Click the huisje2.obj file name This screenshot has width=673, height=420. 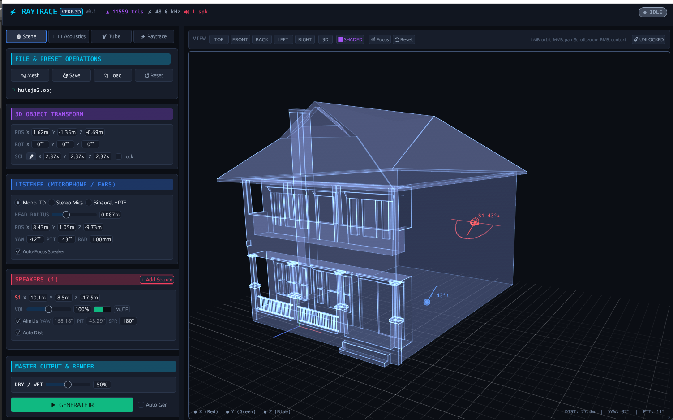coord(35,90)
